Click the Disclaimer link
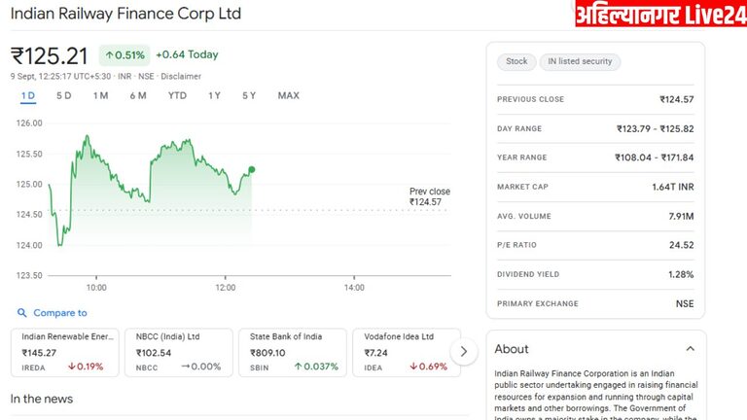 [181, 76]
